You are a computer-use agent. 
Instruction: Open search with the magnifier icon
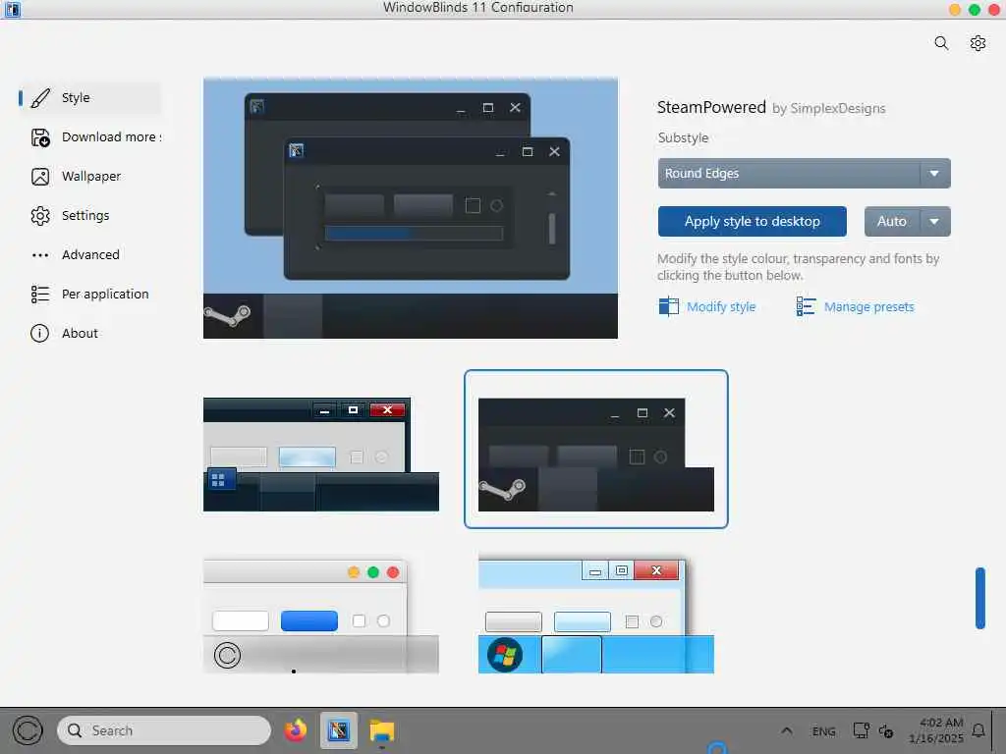[x=940, y=43]
